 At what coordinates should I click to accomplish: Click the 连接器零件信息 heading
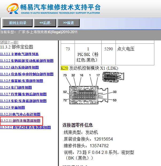tap(78, 125)
